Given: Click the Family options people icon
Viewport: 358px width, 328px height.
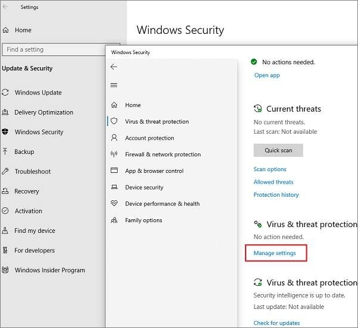Looking at the screenshot, I should tap(114, 220).
